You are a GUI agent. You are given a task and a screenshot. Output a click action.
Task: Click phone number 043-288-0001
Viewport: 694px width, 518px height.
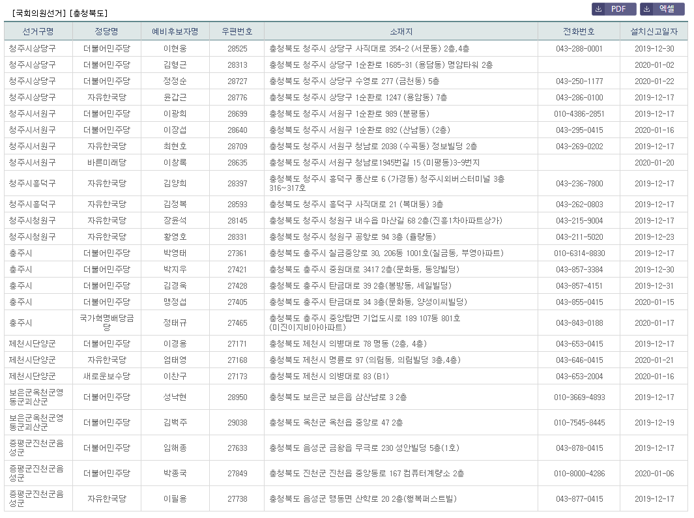click(579, 49)
